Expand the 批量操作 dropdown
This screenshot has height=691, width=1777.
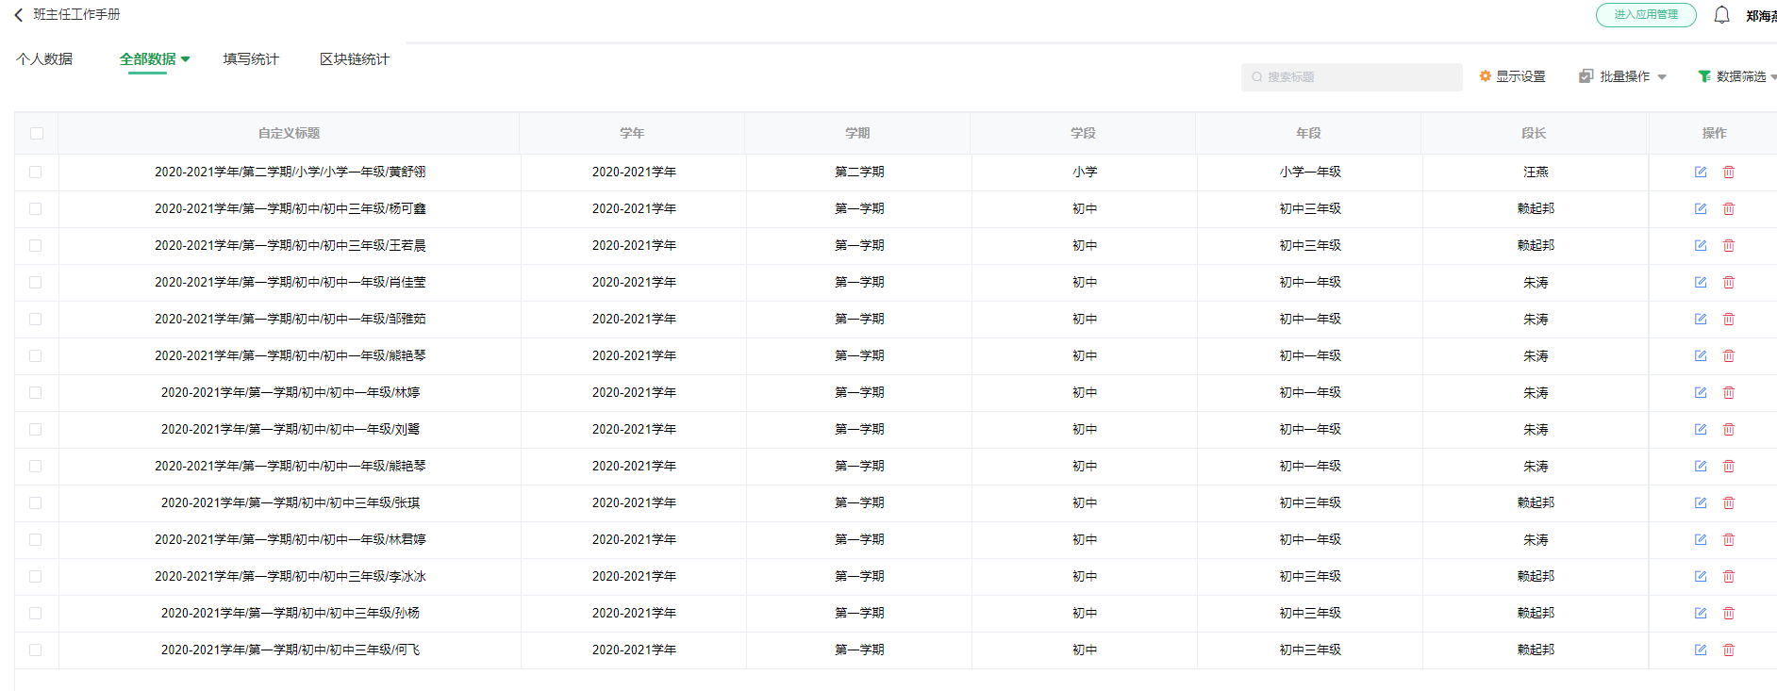(1623, 76)
